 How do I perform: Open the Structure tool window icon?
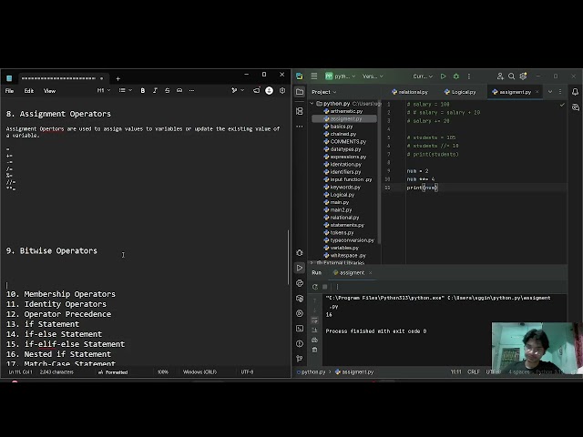pyautogui.click(x=300, y=111)
